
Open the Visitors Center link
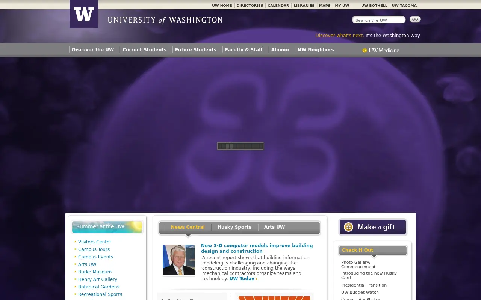[x=95, y=242]
